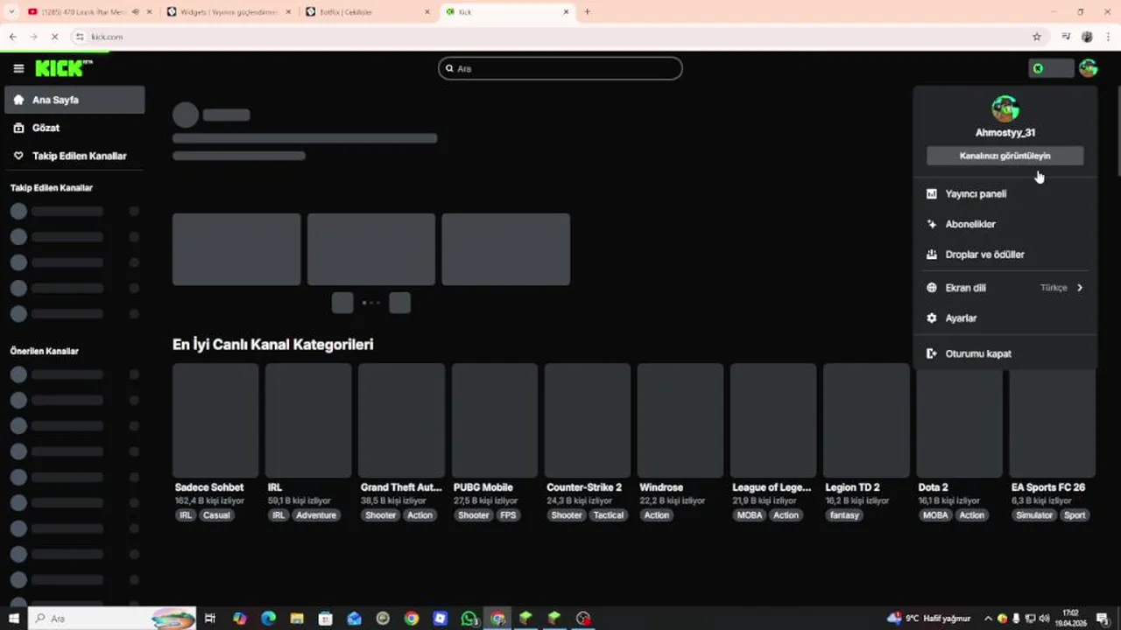This screenshot has height=630, width=1121.
Task: Expand the Ekran dili language submenu
Action: click(1005, 288)
